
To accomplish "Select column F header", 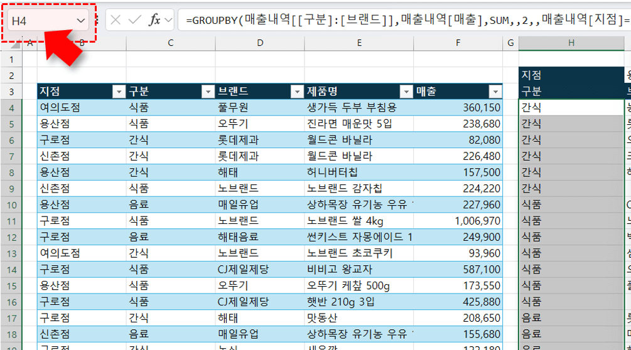I will pyautogui.click(x=458, y=43).
